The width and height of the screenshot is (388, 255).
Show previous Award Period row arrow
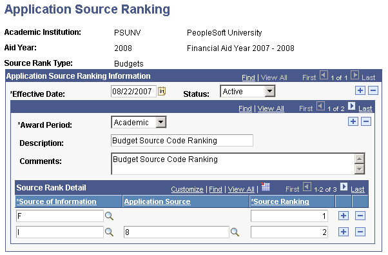tap(321, 107)
